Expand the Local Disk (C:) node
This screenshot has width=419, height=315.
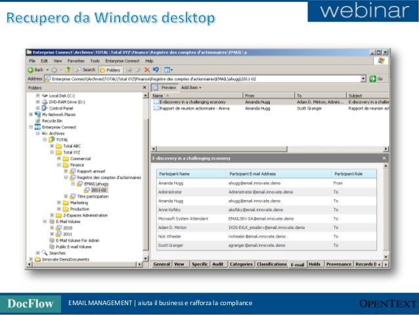[38, 95]
